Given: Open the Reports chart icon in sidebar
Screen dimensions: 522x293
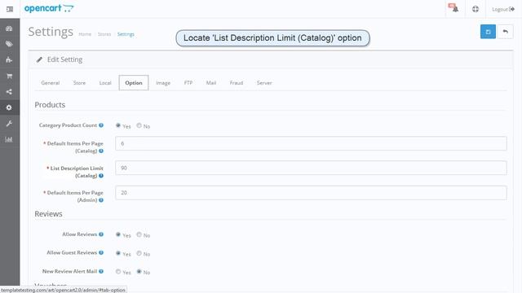Looking at the screenshot, I should [9, 139].
